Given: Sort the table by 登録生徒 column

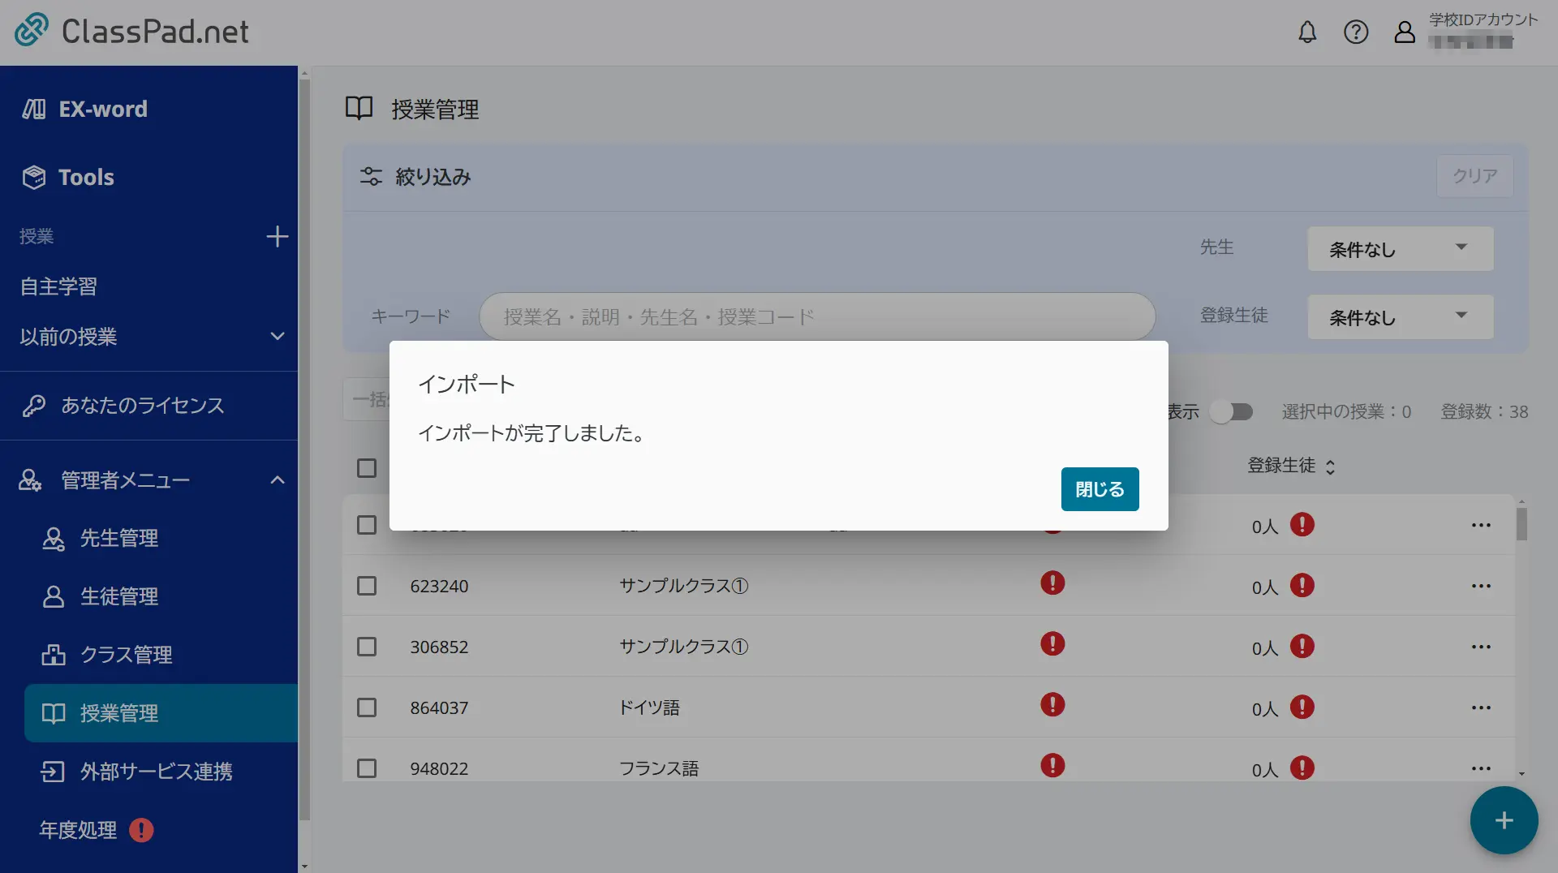Looking at the screenshot, I should pyautogui.click(x=1292, y=466).
